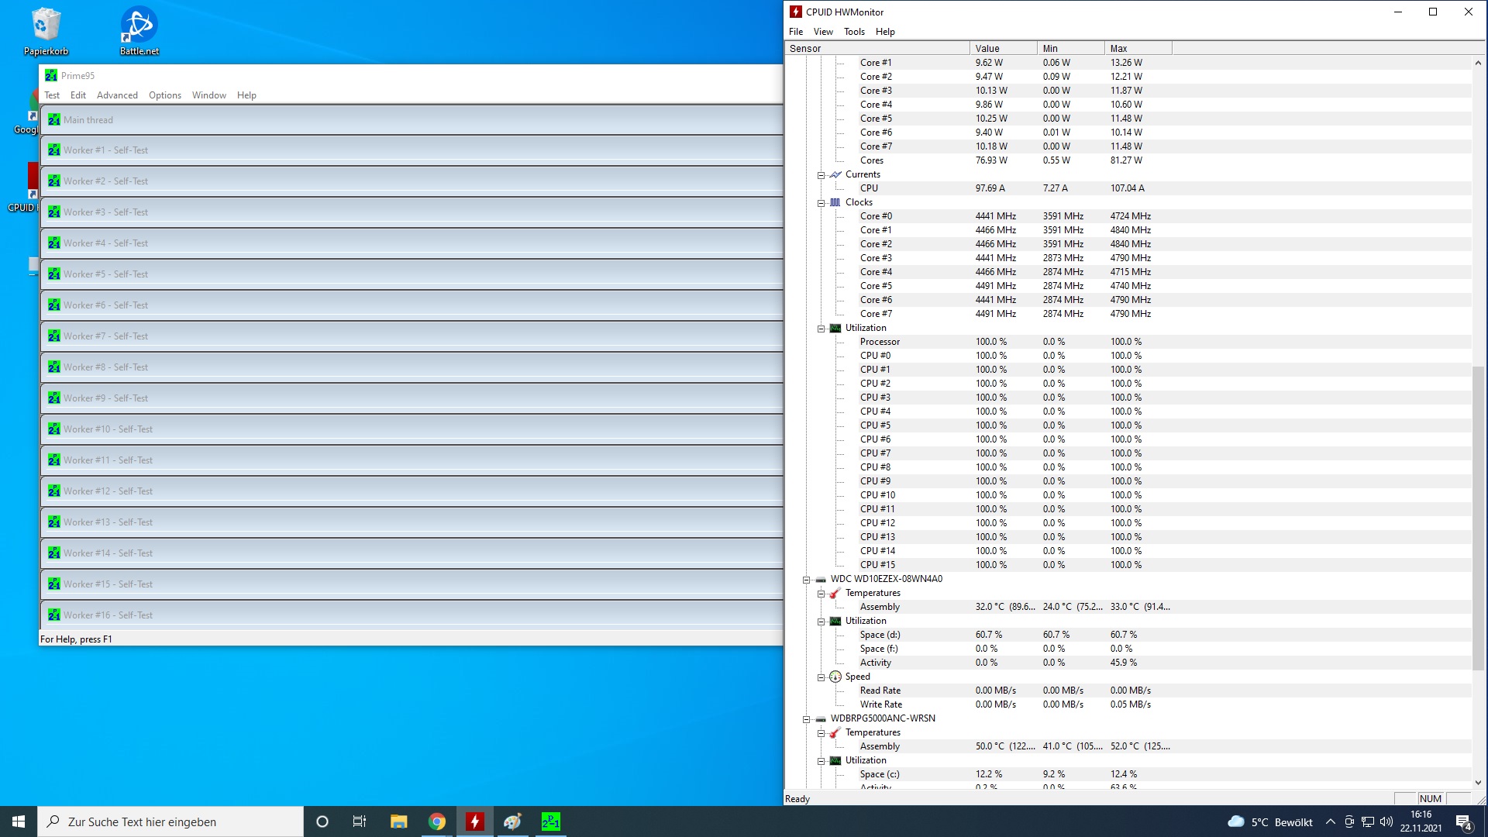
Task: Open the Battle.net desktop shortcut
Action: coord(139,31)
